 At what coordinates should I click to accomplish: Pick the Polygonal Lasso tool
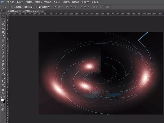point(3,24)
